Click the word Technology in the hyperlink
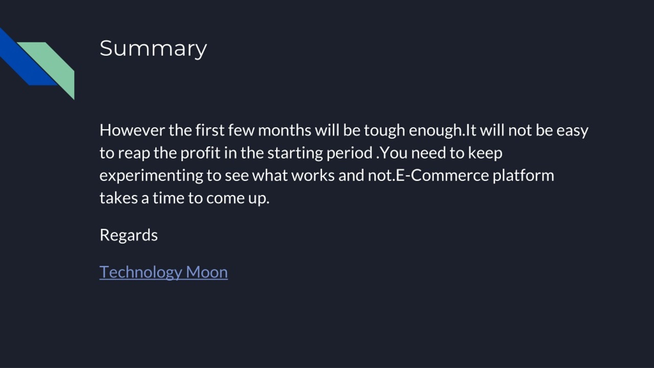This screenshot has height=368, width=654. coord(141,272)
